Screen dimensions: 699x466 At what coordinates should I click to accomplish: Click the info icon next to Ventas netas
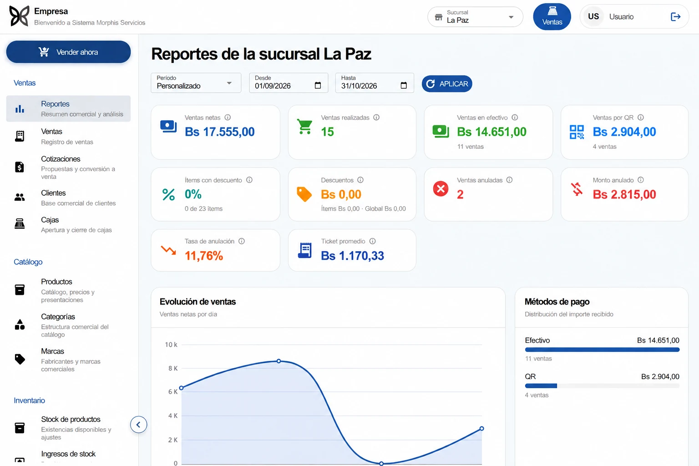coord(228,117)
